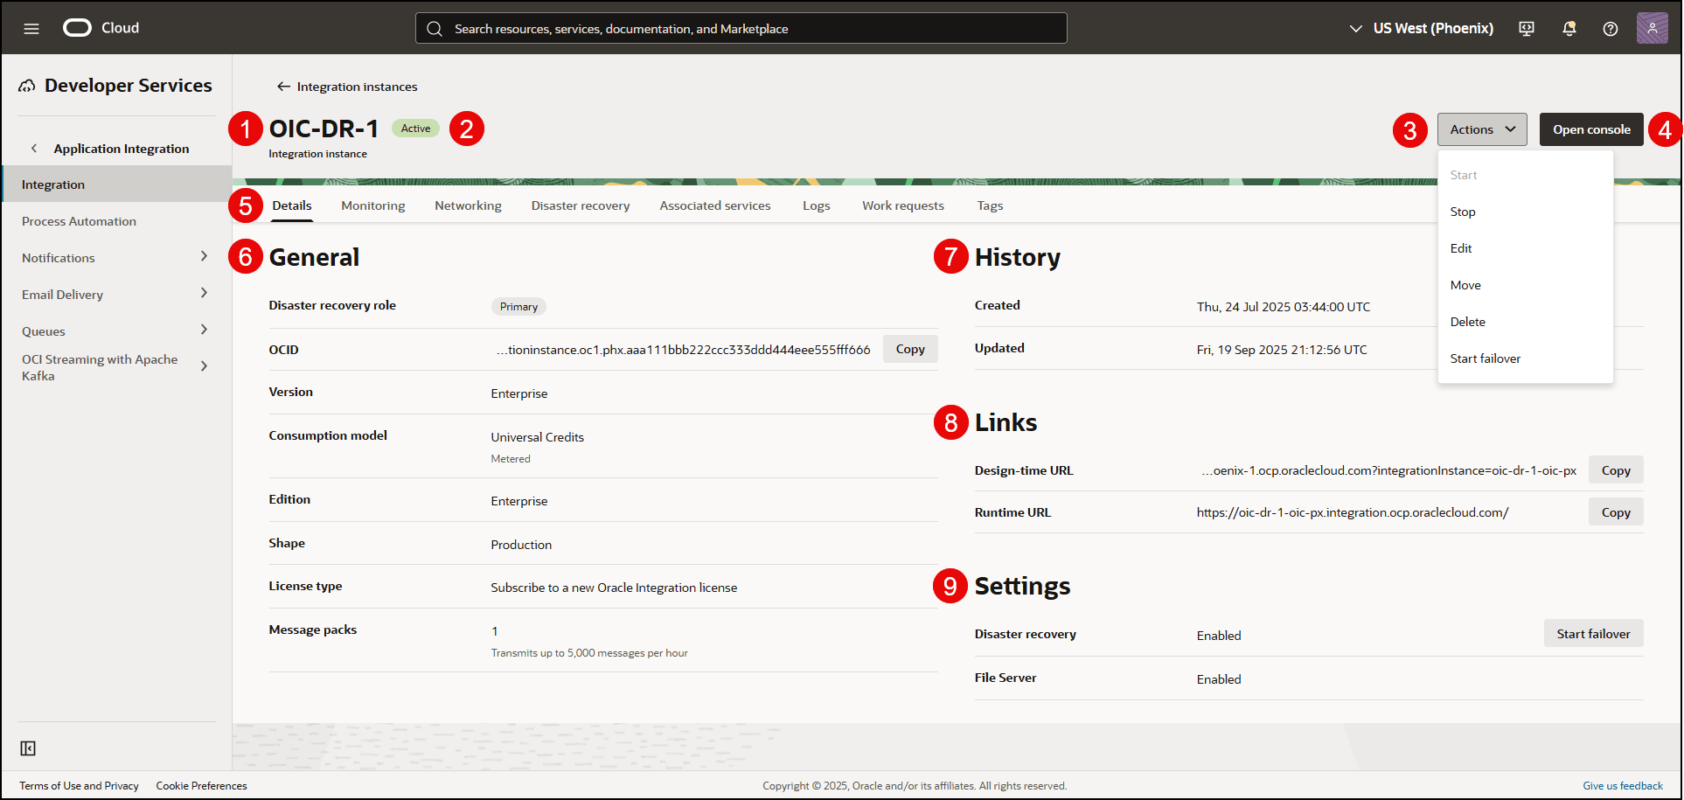Click the Start failover button under Settings

tap(1593, 633)
